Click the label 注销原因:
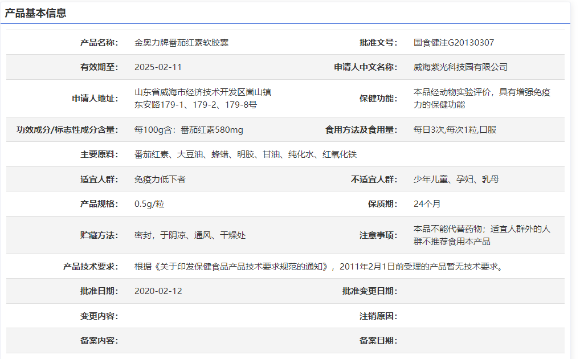This screenshot has height=359, width=584. 378,316
